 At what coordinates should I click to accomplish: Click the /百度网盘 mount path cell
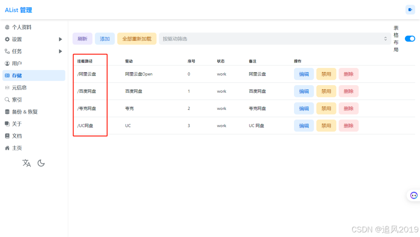pos(87,91)
